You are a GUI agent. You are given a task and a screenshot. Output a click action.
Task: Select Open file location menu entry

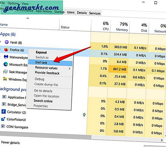click(46, 96)
